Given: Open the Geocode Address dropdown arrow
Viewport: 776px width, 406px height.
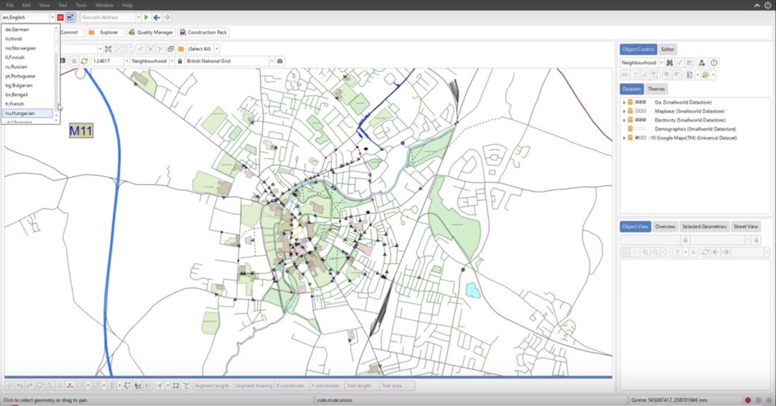Looking at the screenshot, I should click(138, 18).
